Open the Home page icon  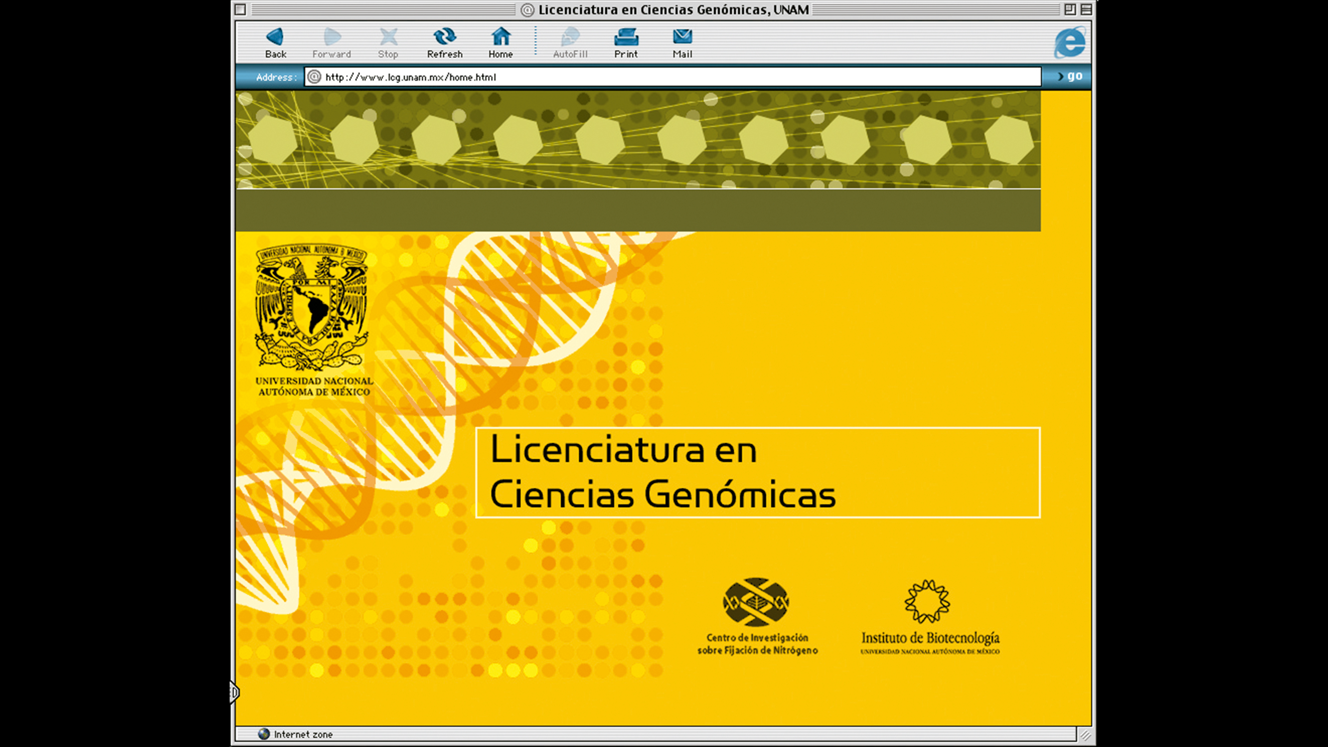500,43
